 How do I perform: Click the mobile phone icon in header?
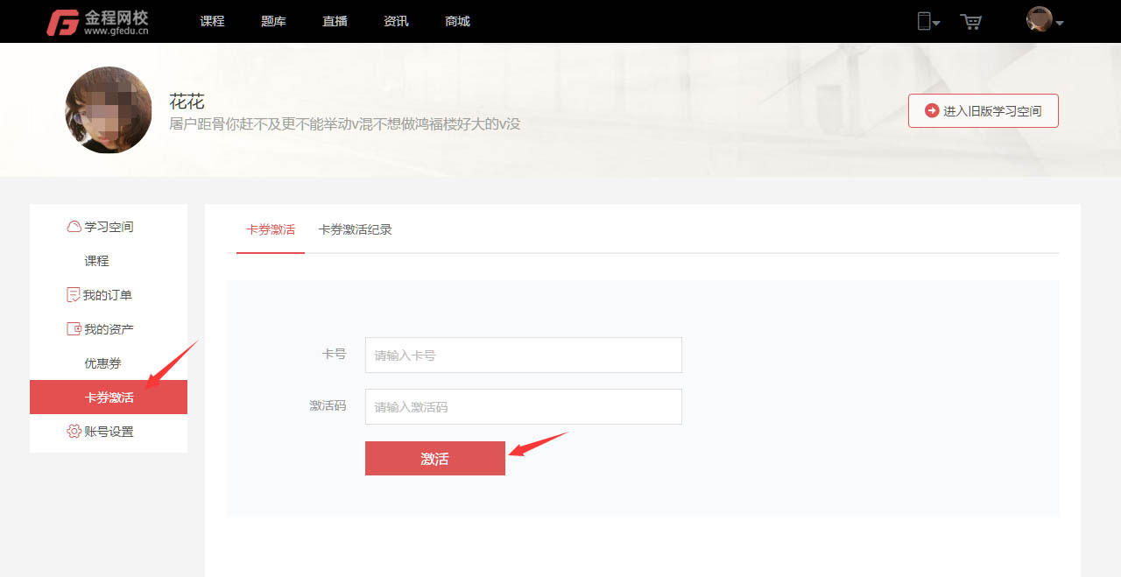(923, 22)
